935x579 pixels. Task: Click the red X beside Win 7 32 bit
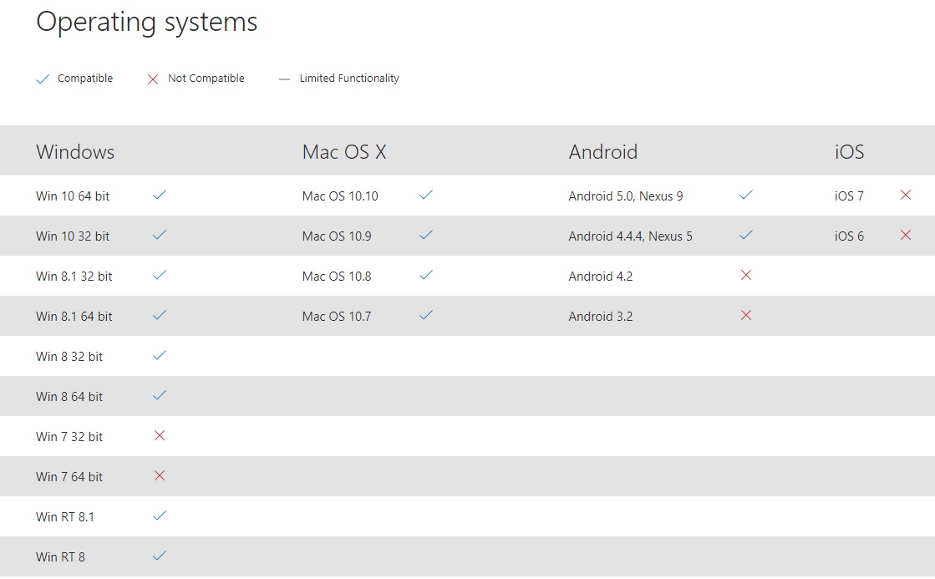(160, 435)
